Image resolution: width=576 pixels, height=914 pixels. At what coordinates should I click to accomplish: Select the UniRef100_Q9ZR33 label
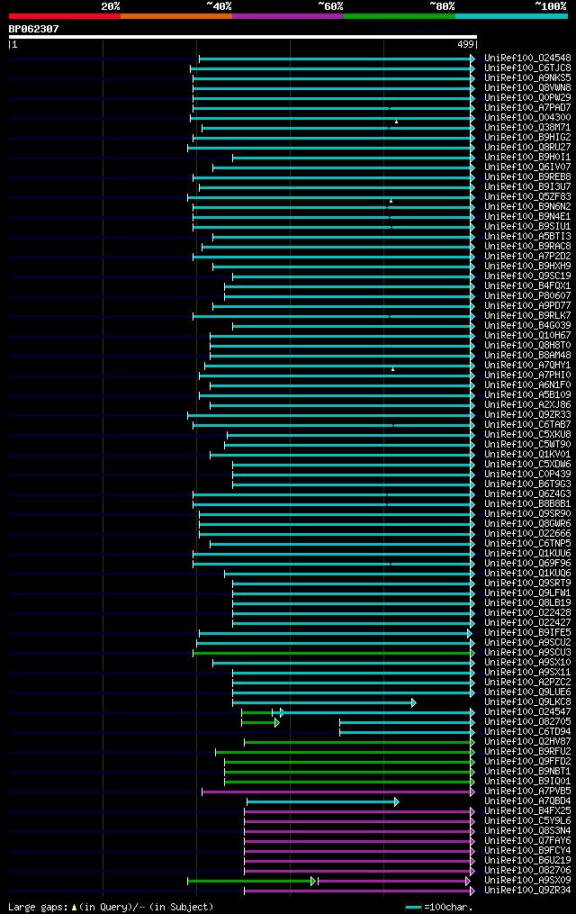[x=527, y=414]
